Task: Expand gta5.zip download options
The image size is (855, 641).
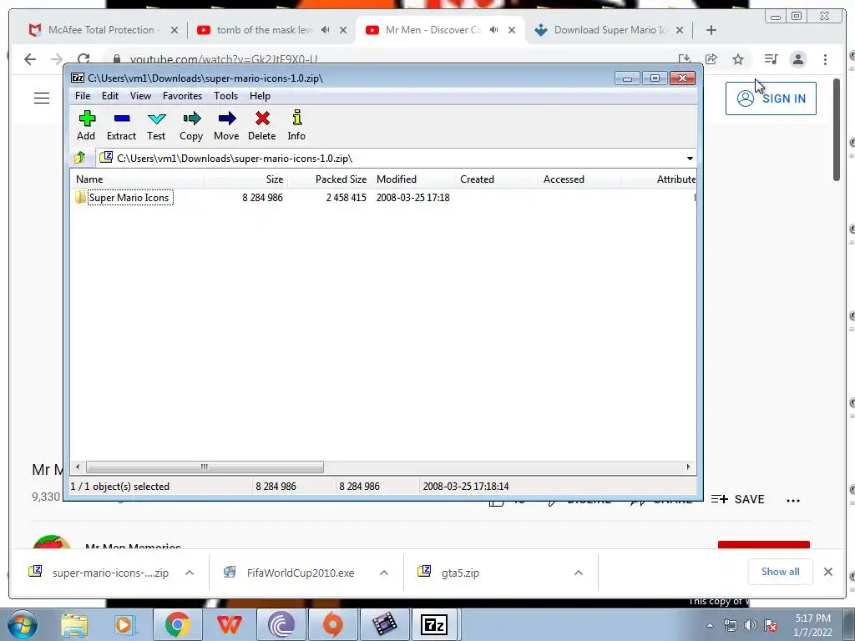Action: tap(579, 573)
